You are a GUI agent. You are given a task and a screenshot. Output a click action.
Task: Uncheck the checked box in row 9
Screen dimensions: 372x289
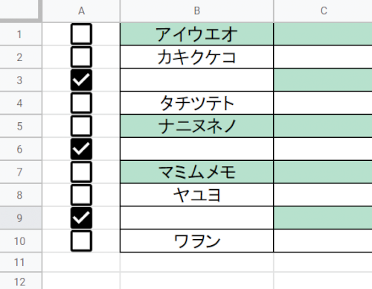click(81, 218)
